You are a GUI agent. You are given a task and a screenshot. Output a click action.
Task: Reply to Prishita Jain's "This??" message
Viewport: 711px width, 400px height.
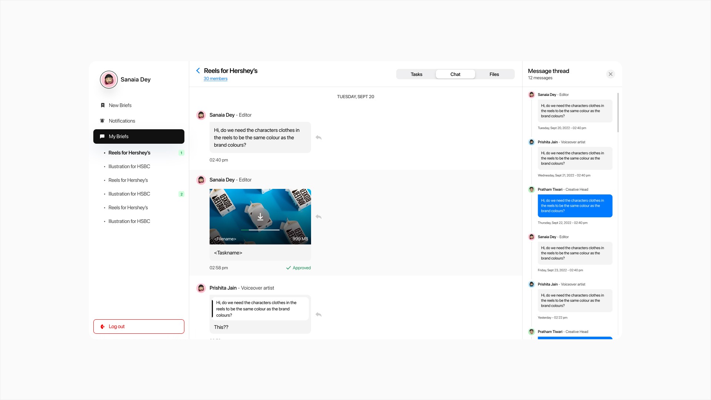coord(318,314)
